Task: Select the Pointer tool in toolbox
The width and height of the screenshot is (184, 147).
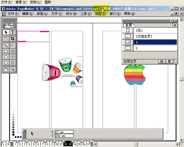Action: tap(6, 32)
